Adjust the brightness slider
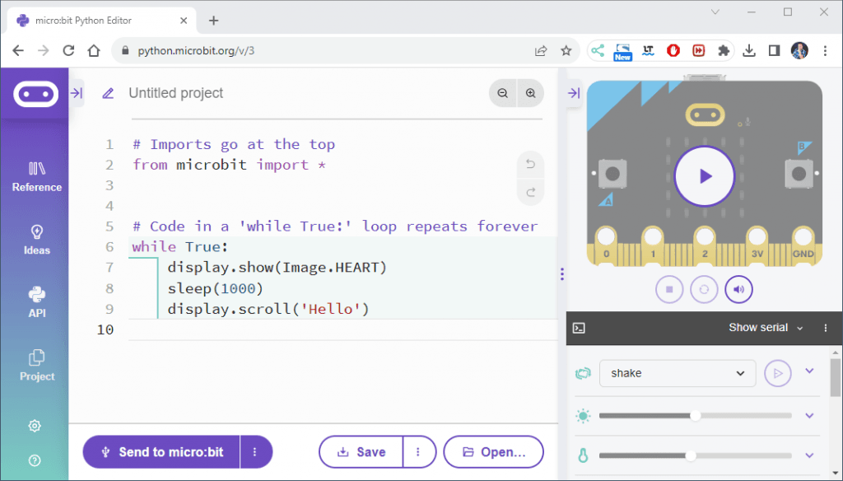The height and width of the screenshot is (481, 843). click(696, 416)
